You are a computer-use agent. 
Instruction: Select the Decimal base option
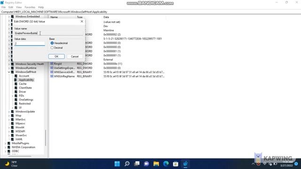[x=52, y=48]
